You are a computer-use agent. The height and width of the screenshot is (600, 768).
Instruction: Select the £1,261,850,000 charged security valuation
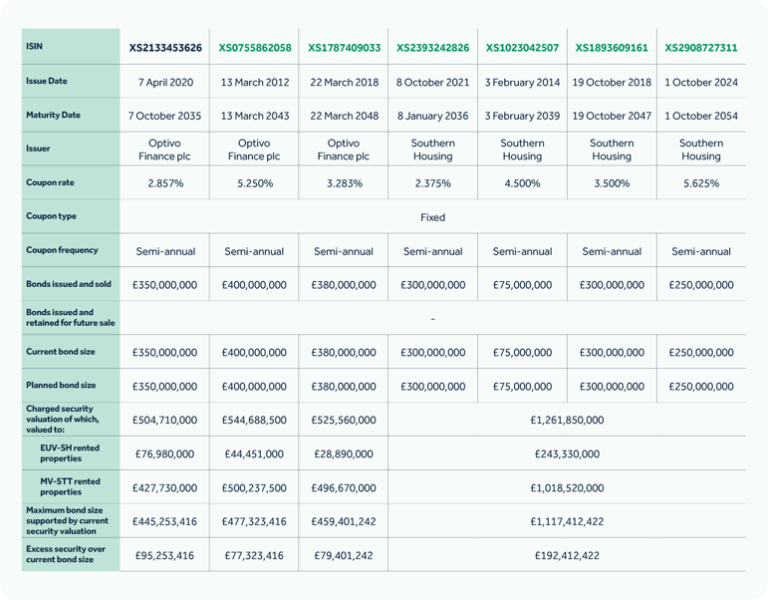[x=567, y=420]
